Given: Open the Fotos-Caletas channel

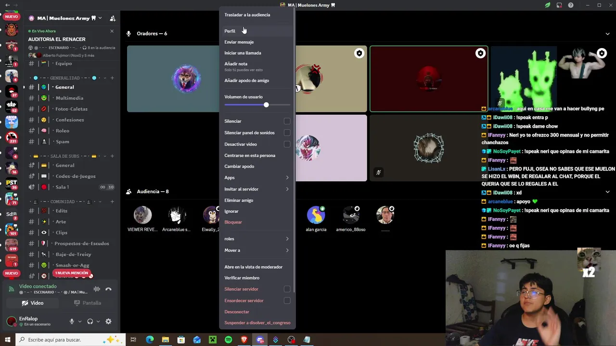Looking at the screenshot, I should 71,109.
